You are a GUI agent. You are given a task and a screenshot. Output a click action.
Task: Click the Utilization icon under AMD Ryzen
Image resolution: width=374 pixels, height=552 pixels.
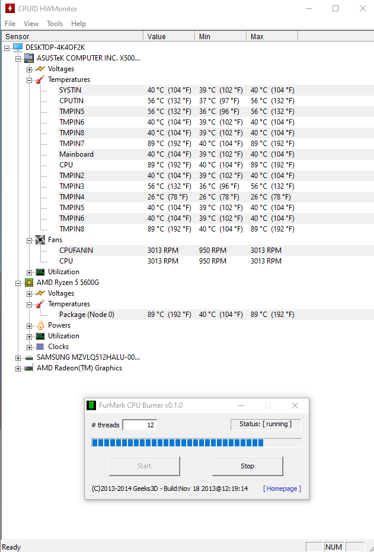[x=40, y=336]
